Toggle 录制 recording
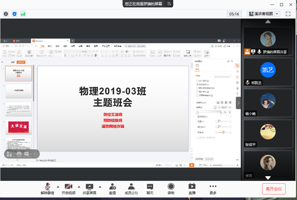Viewport: 297px width, 200px height. pyautogui.click(x=171, y=189)
